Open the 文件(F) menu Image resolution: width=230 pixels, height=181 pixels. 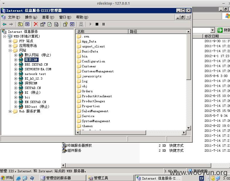point(14,17)
